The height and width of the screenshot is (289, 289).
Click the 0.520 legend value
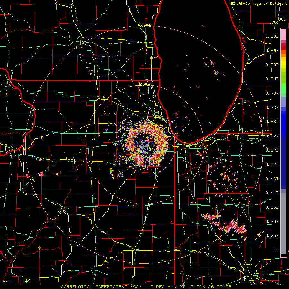tap(272, 165)
